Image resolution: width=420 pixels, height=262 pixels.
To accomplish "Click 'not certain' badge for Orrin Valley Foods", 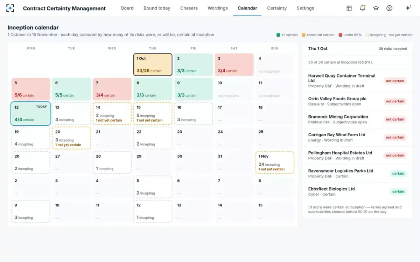I will click(x=395, y=101).
